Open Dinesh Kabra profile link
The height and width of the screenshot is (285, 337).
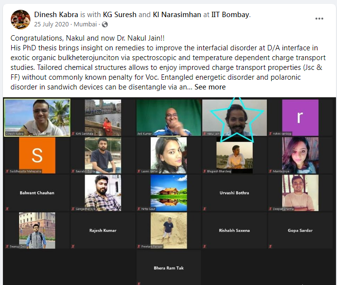coord(56,15)
